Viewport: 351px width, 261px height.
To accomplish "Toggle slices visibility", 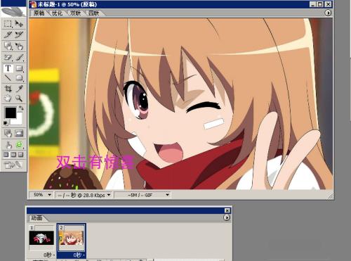I will (19, 133).
